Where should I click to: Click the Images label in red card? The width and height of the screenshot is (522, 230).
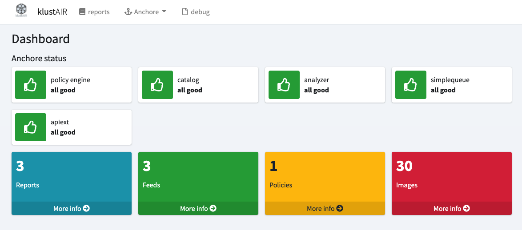(x=407, y=185)
